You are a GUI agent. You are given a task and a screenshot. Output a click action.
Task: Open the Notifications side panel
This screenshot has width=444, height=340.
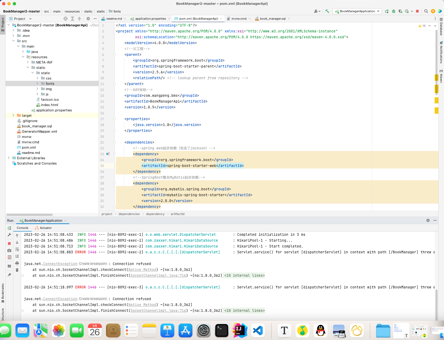pyautogui.click(x=441, y=52)
